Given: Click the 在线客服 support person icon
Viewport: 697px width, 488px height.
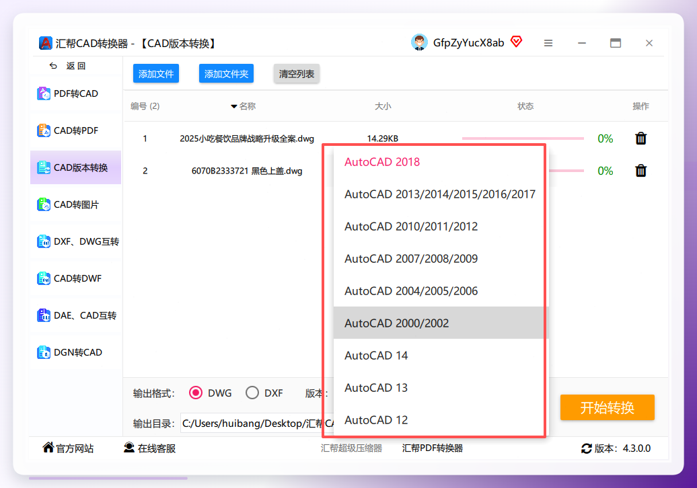Looking at the screenshot, I should (x=129, y=448).
